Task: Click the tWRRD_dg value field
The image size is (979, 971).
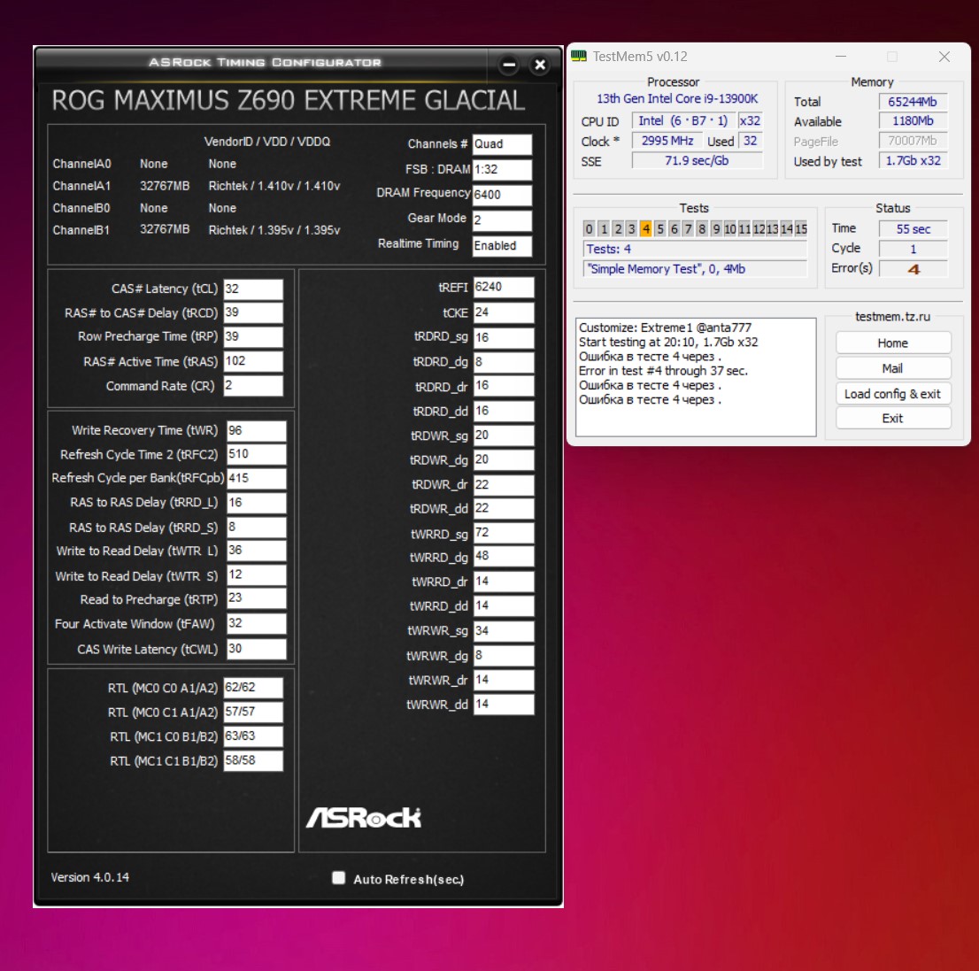Action: pyautogui.click(x=504, y=557)
